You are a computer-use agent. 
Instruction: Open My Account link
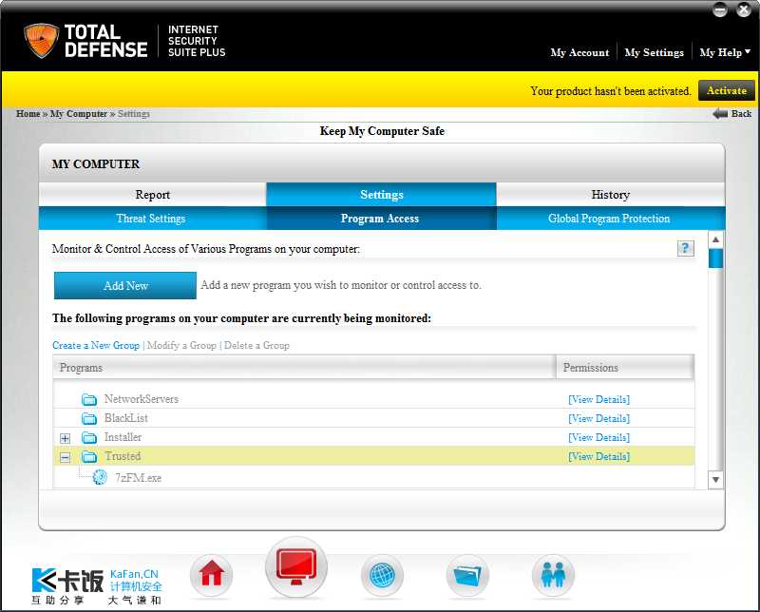coord(579,52)
